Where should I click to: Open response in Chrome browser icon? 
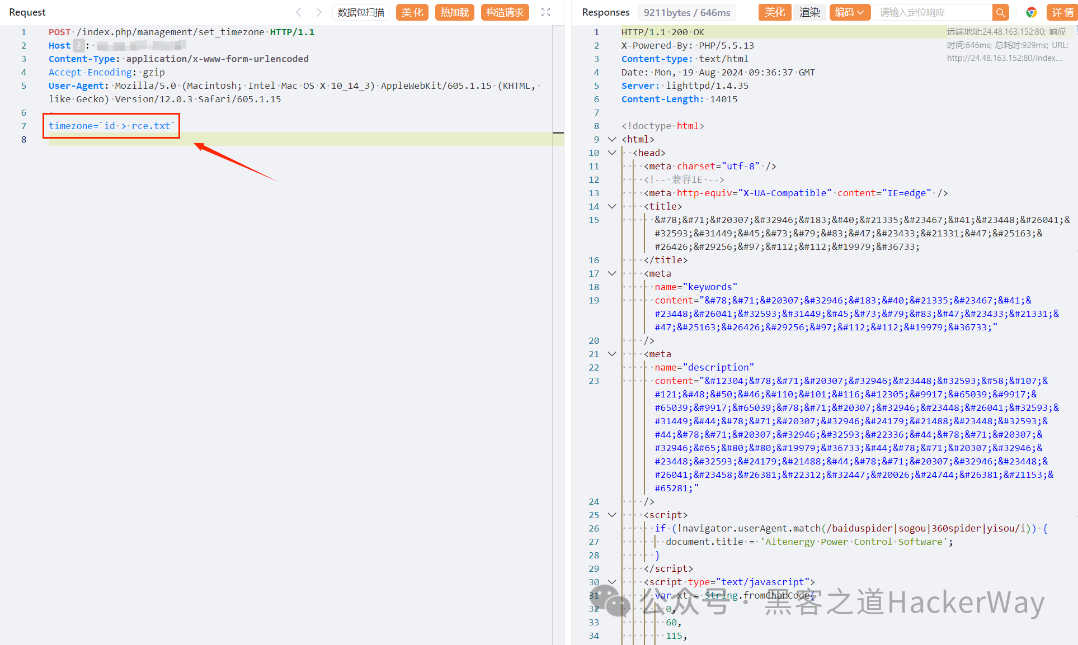pos(1031,12)
